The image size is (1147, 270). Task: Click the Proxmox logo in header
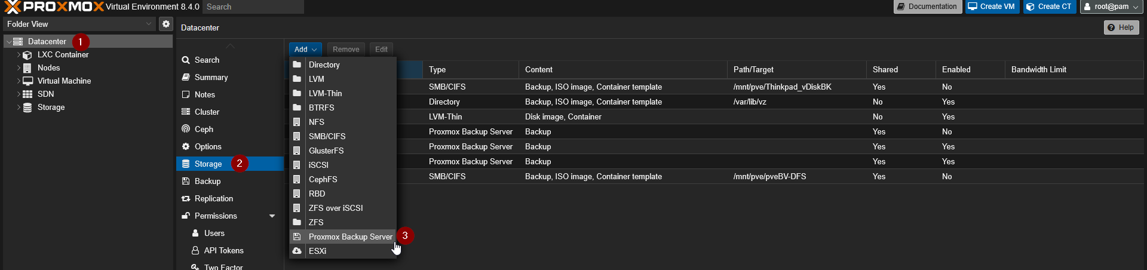click(x=54, y=7)
